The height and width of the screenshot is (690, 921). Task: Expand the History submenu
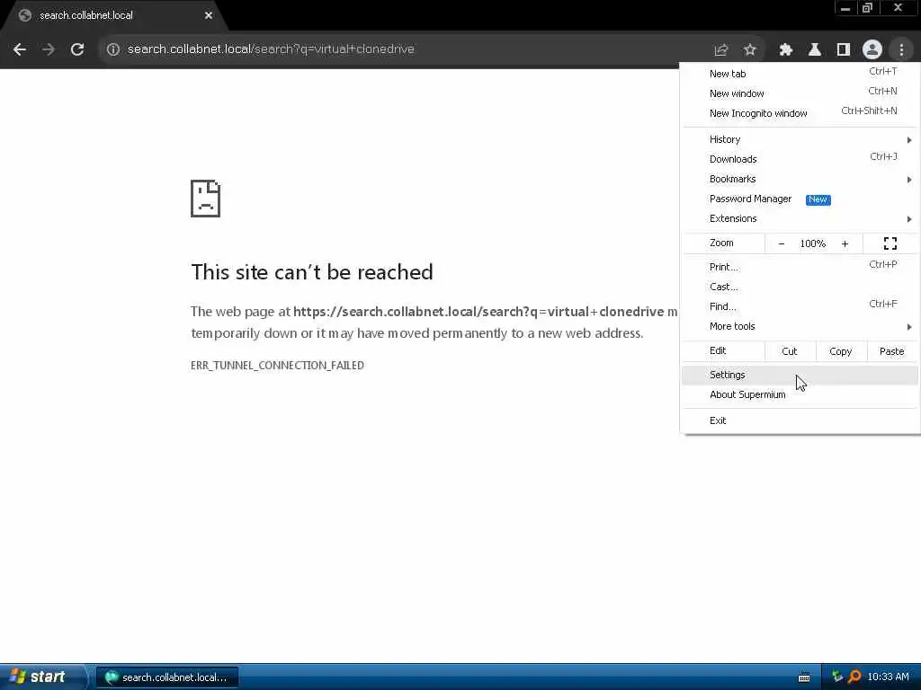click(800, 139)
